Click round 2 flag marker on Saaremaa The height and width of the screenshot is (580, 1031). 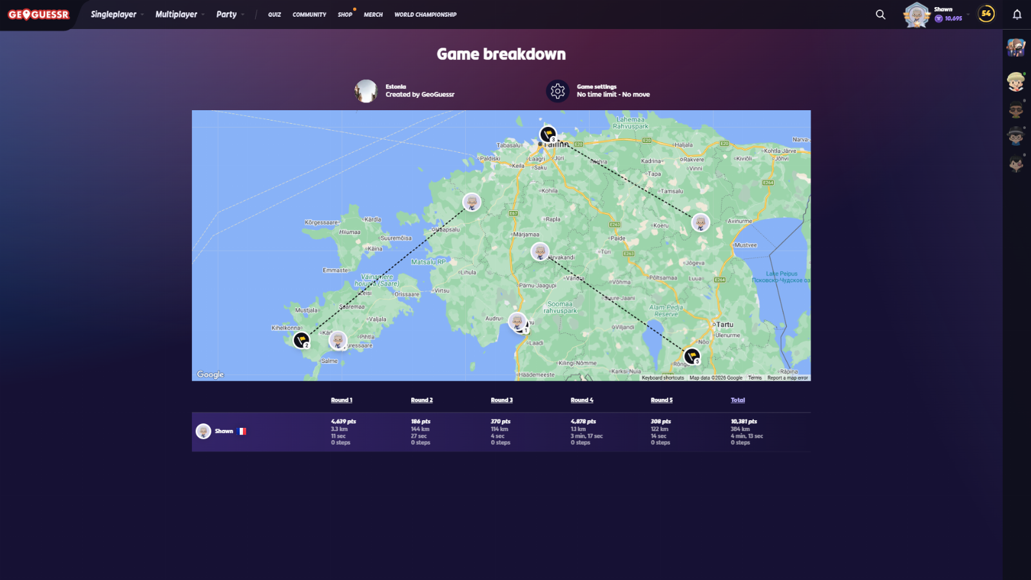(x=301, y=340)
